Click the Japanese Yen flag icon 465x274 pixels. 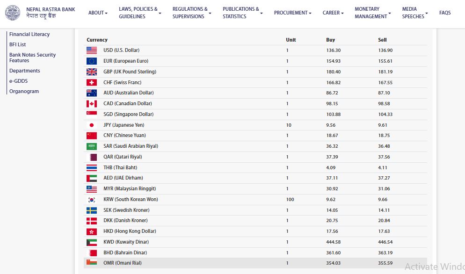point(92,125)
